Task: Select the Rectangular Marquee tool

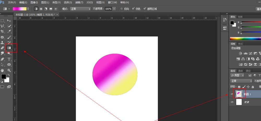Action: [x=3, y=20]
